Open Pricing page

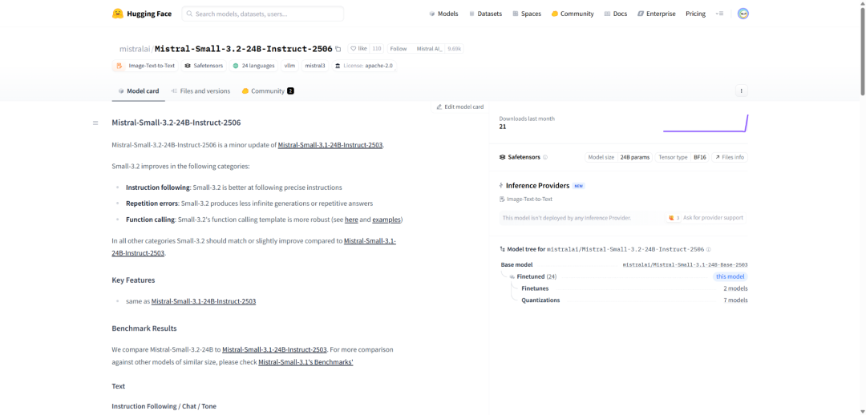point(695,14)
